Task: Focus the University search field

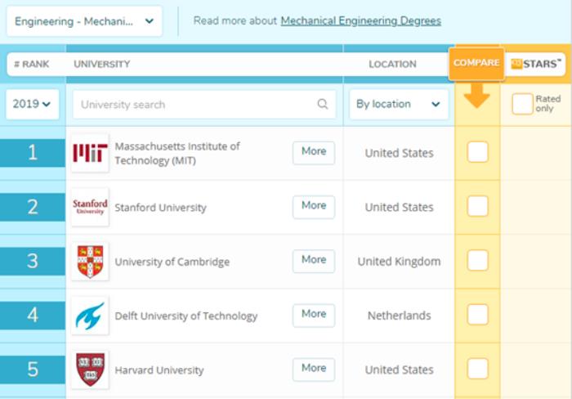Action: (196, 105)
